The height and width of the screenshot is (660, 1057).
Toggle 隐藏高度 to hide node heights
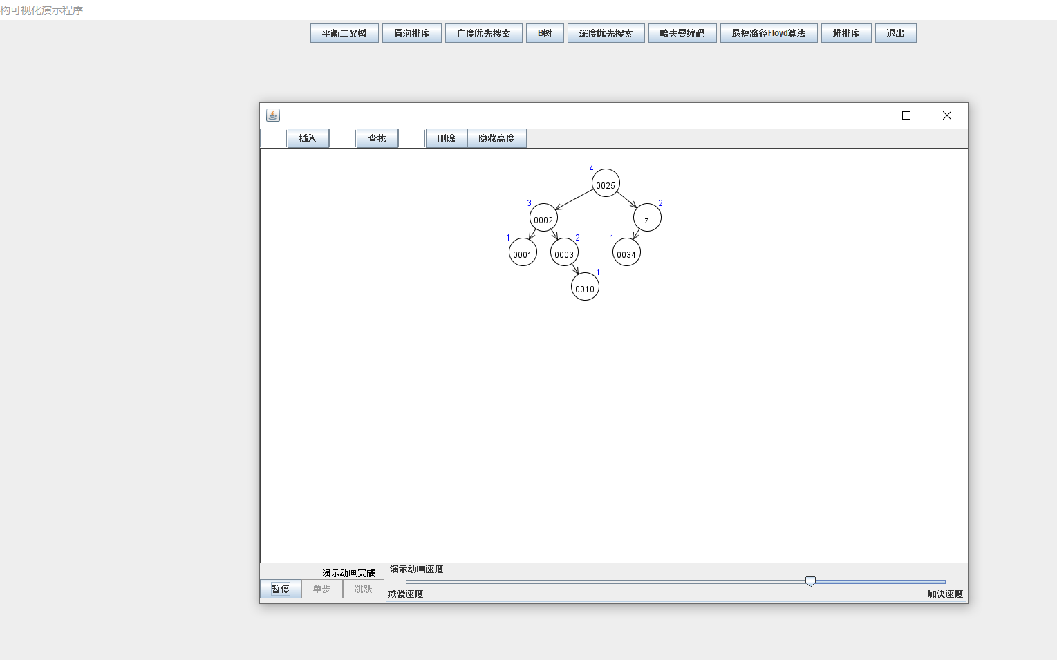[496, 138]
